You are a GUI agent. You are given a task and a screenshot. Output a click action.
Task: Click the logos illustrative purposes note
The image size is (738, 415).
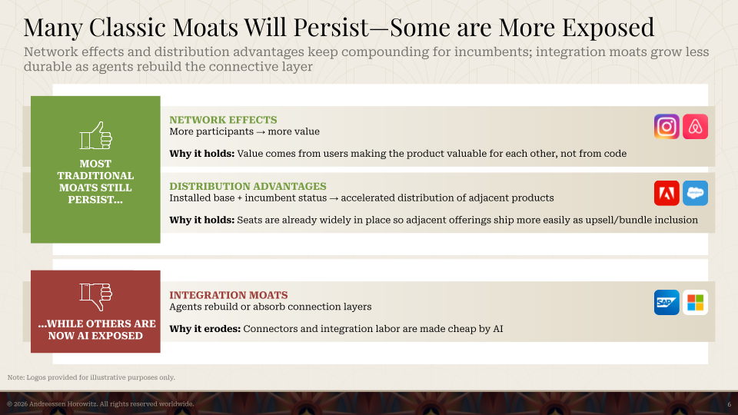91,377
